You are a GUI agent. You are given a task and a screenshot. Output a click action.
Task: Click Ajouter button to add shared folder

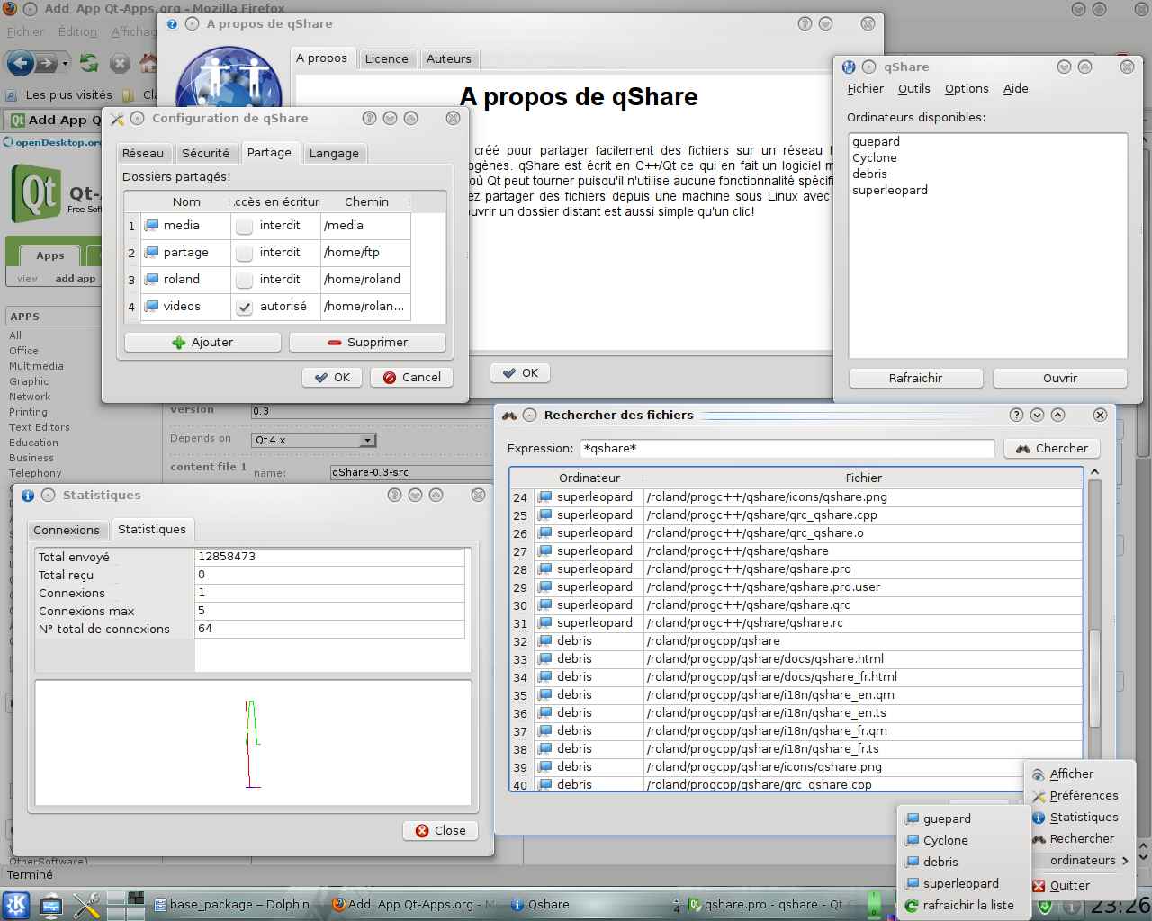[202, 342]
